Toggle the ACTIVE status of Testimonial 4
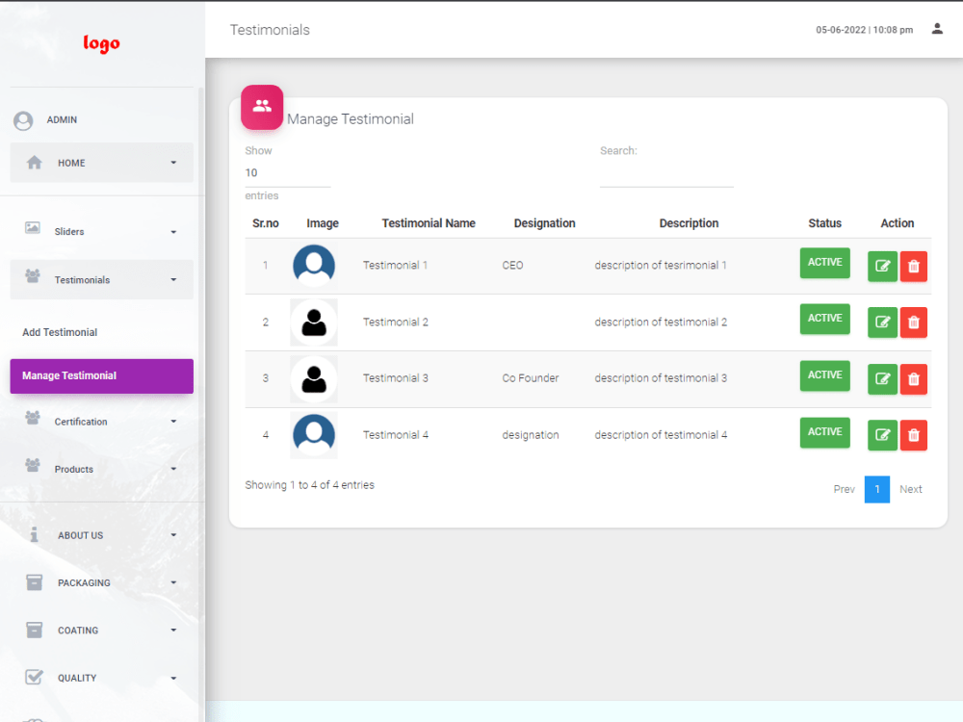Image resolution: width=963 pixels, height=722 pixels. coord(824,432)
